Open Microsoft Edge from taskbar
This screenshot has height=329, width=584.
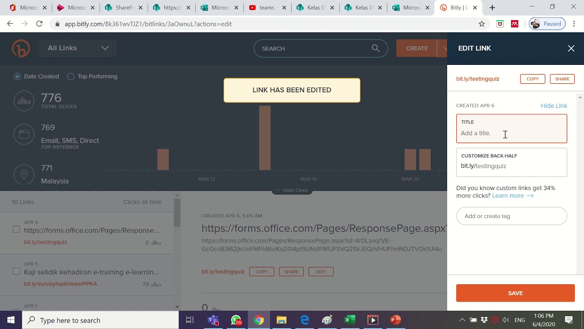(x=304, y=320)
